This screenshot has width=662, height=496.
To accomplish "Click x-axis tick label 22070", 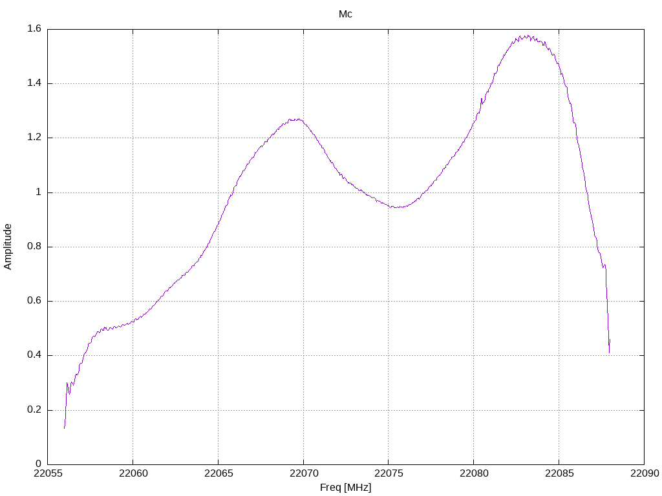I will (304, 473).
